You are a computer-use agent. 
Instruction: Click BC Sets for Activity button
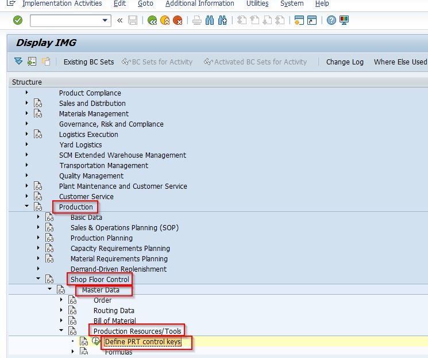pos(157,62)
